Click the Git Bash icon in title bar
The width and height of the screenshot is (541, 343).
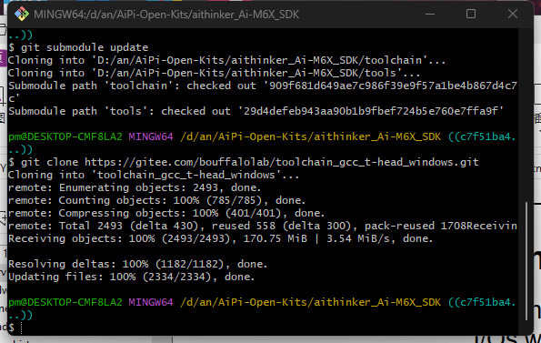pos(22,15)
